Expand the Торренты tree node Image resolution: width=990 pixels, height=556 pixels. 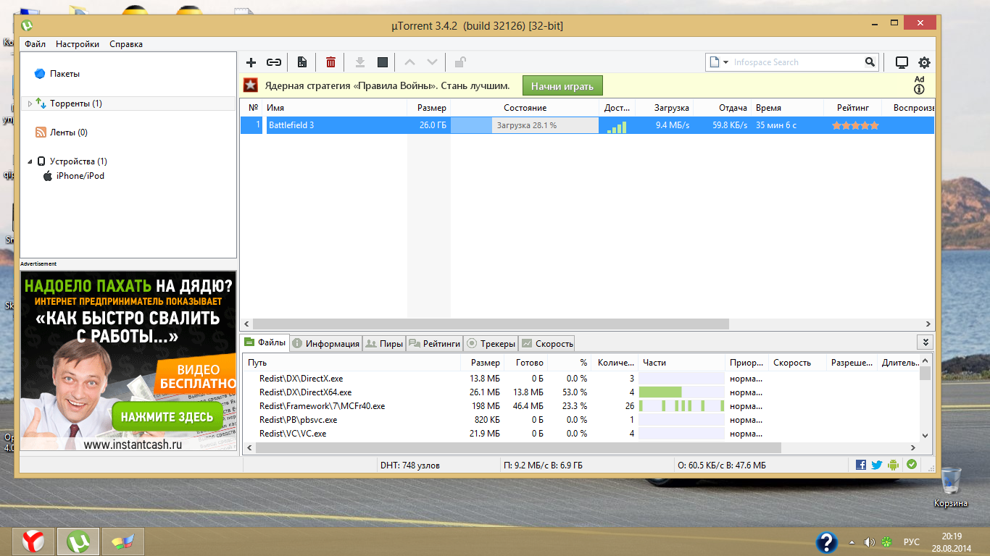click(x=30, y=104)
